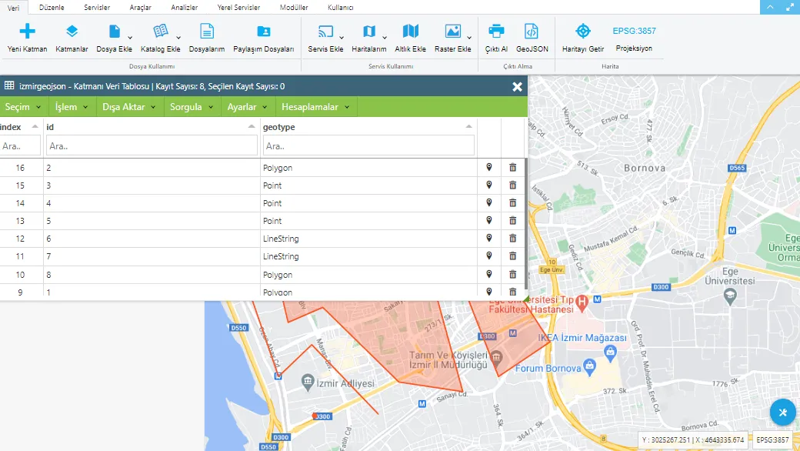
Task: Locate the feature with id 4 on map
Action: [488, 203]
